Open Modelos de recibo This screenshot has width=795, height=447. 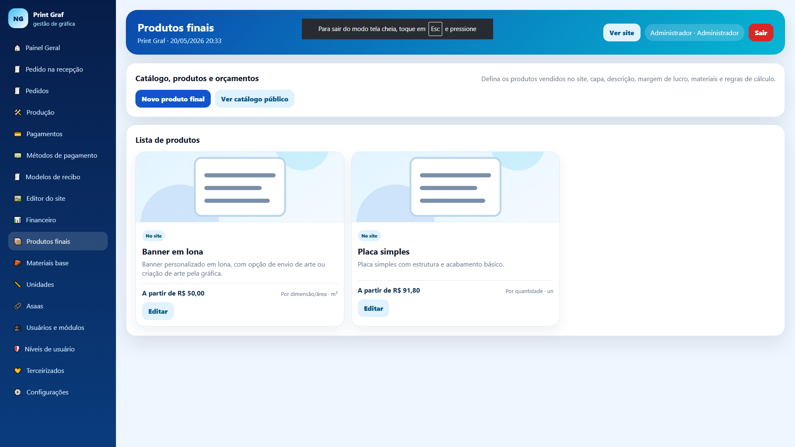point(58,177)
